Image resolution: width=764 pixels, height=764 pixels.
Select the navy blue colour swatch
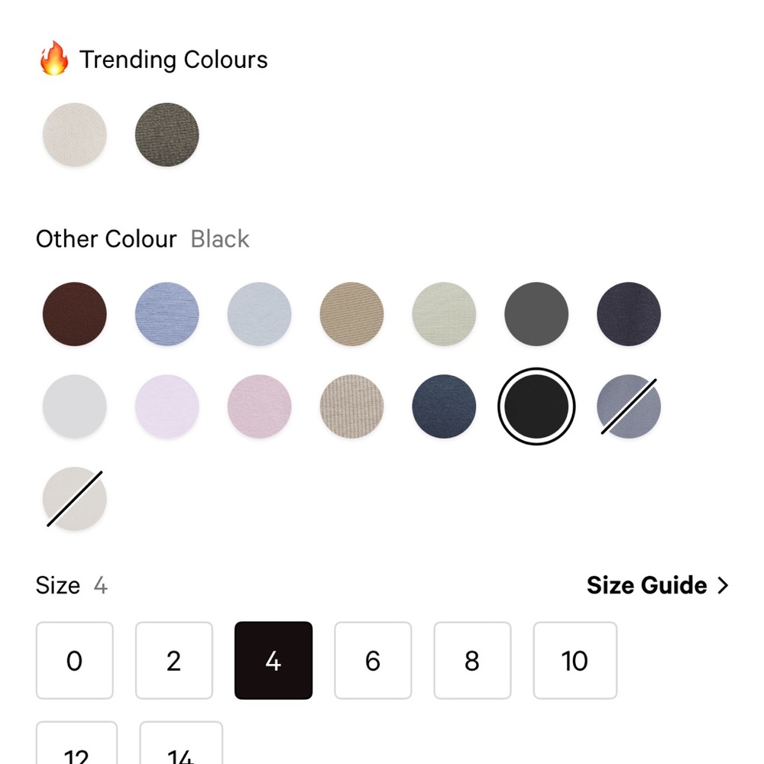tap(444, 406)
